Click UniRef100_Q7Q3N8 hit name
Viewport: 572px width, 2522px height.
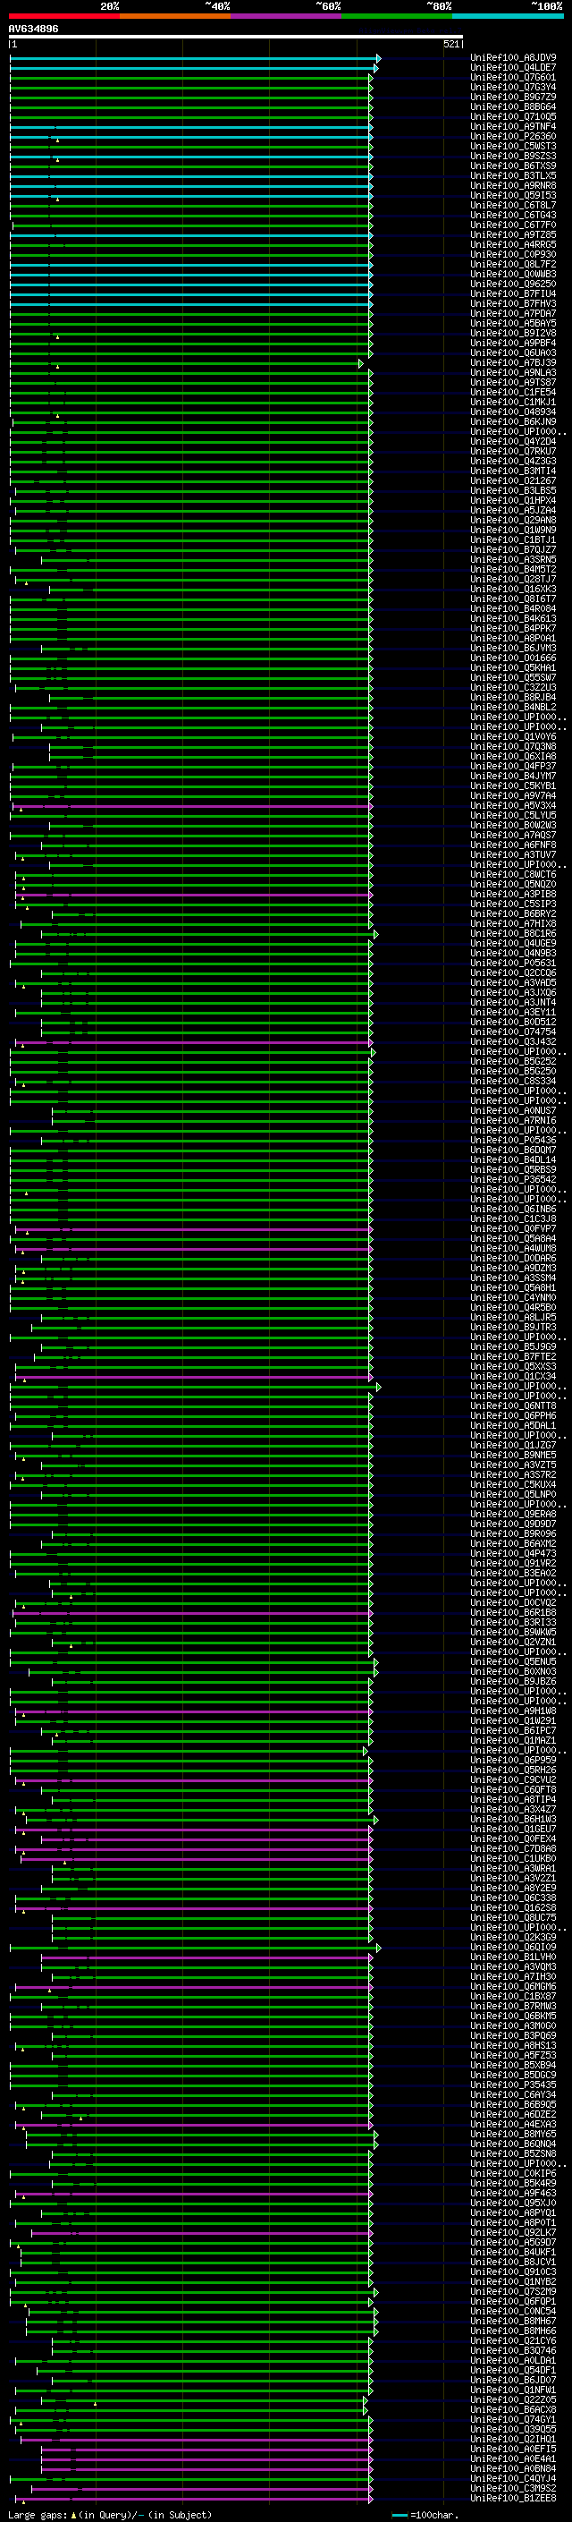(x=513, y=746)
